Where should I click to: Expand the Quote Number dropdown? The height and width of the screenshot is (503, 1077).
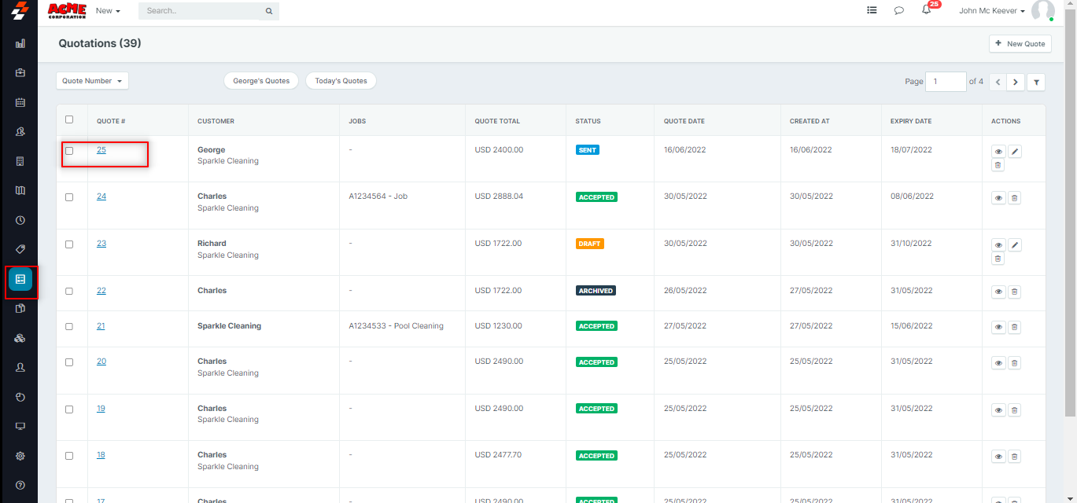click(x=92, y=81)
